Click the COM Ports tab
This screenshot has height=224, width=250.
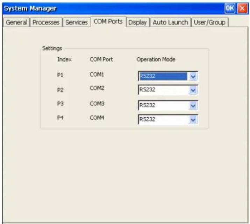click(108, 22)
